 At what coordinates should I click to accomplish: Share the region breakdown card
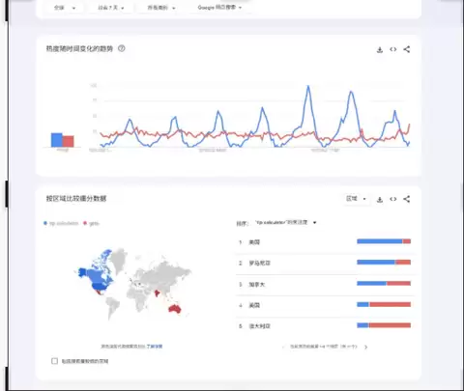coord(407,199)
